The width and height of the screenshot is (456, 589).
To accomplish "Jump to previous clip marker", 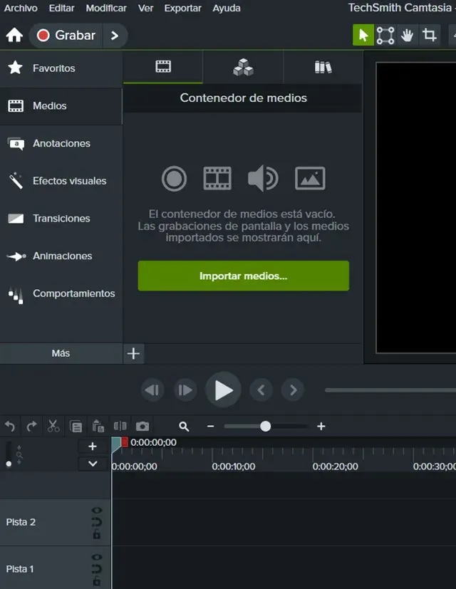I will (x=261, y=390).
